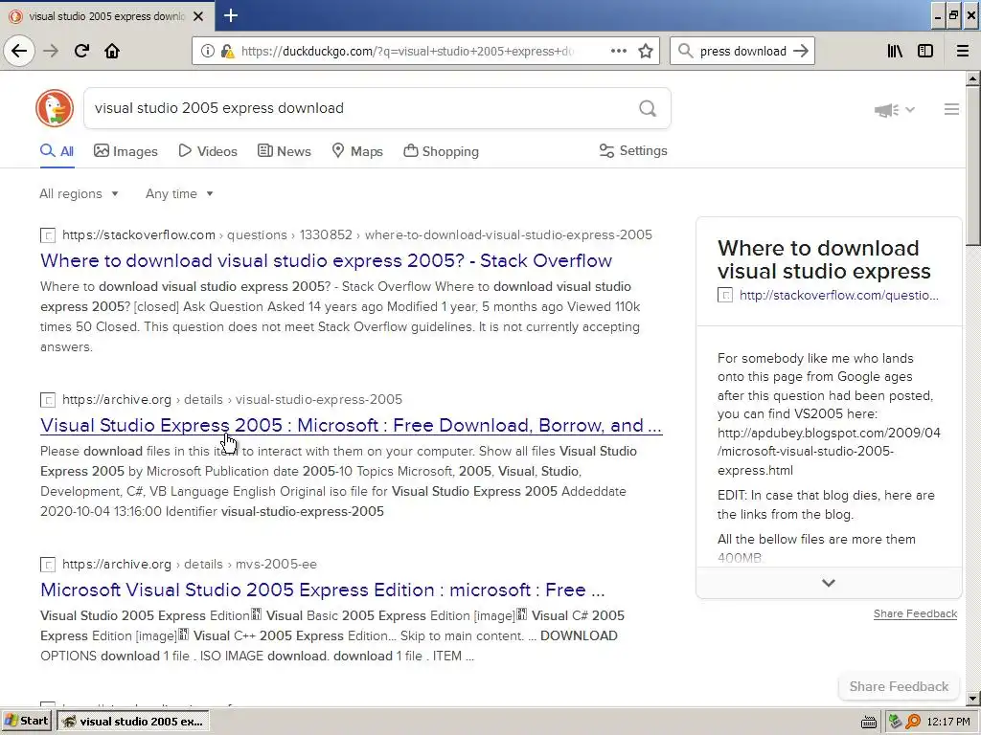Switch to the All results tab
Screen dimensions: 981x735
(x=57, y=151)
